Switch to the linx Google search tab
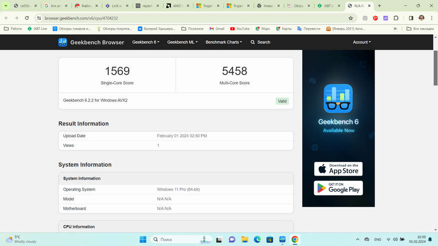 pos(56,5)
